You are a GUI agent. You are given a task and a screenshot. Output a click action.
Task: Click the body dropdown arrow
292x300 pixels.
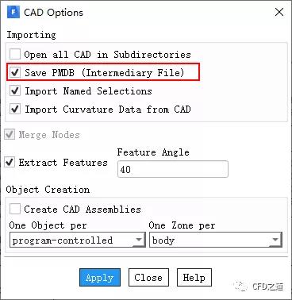[x=275, y=240]
